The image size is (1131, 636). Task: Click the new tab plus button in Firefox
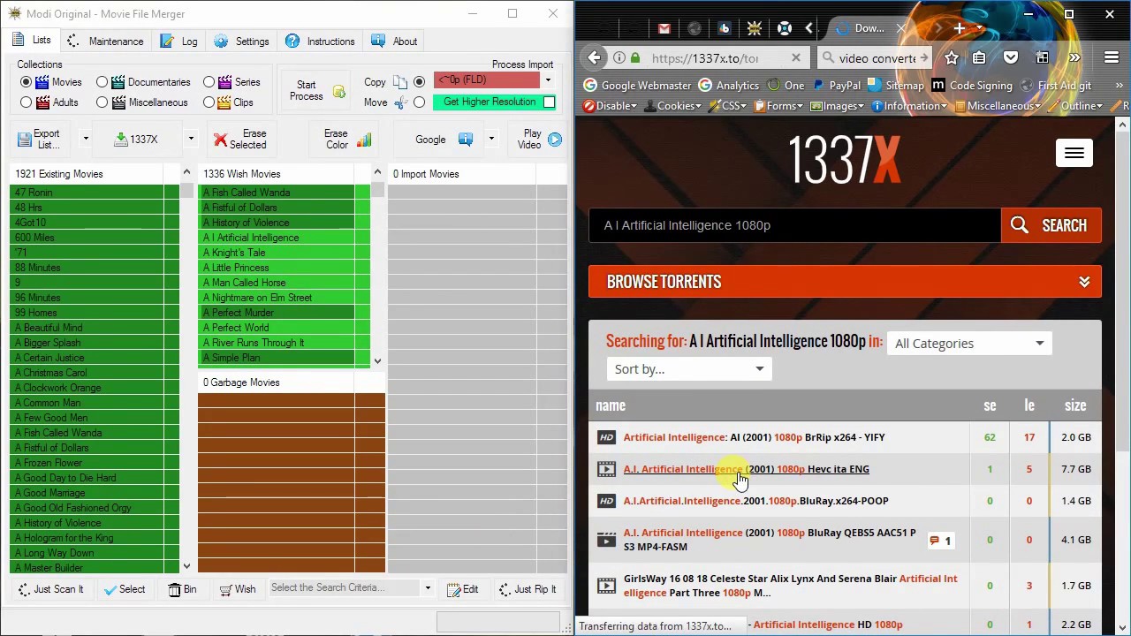click(960, 28)
